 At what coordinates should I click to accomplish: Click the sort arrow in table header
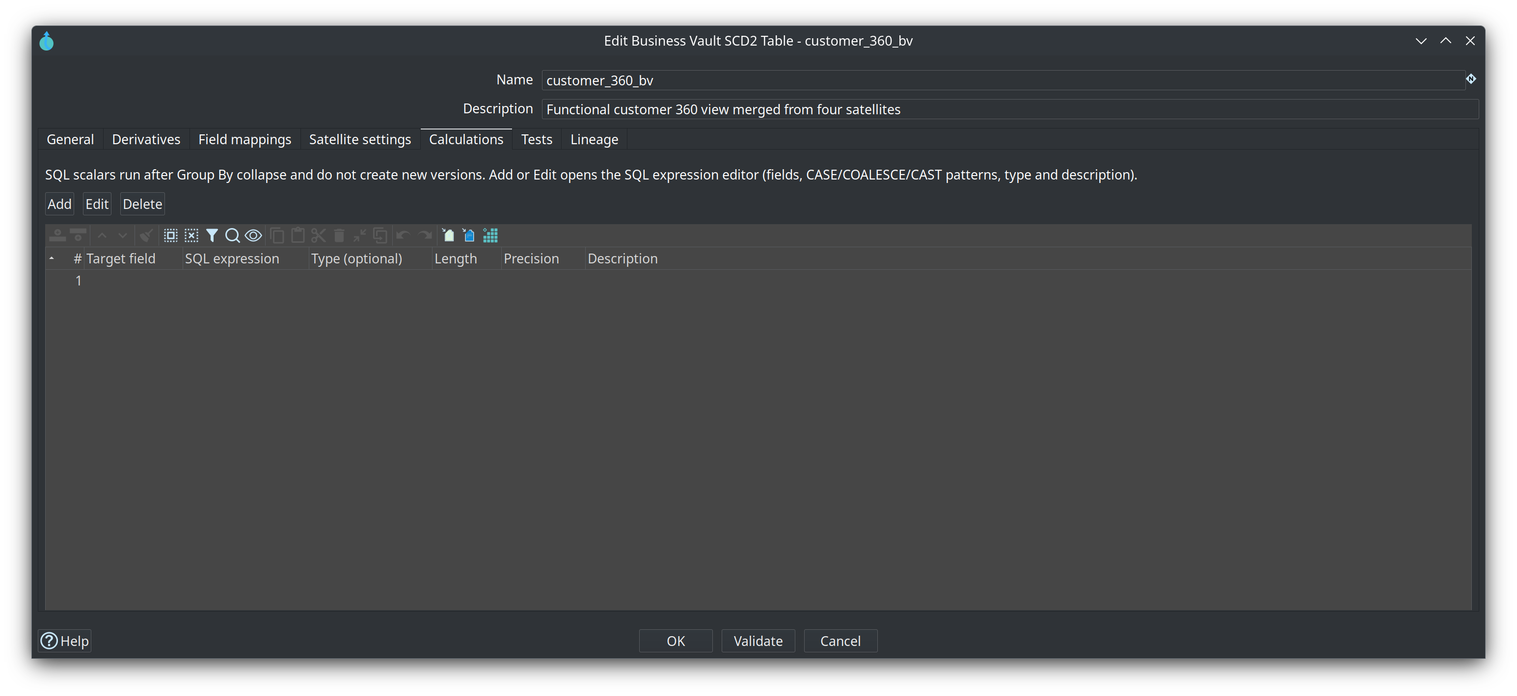pyautogui.click(x=52, y=259)
